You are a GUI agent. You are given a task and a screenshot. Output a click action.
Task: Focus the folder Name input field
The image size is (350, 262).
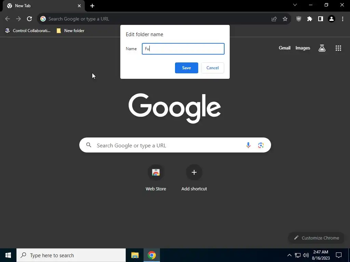click(x=183, y=49)
